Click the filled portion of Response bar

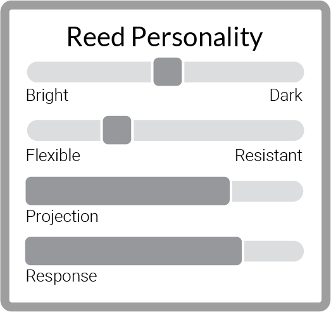tap(134, 251)
